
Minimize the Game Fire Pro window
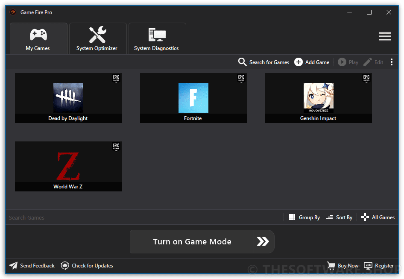click(x=349, y=12)
